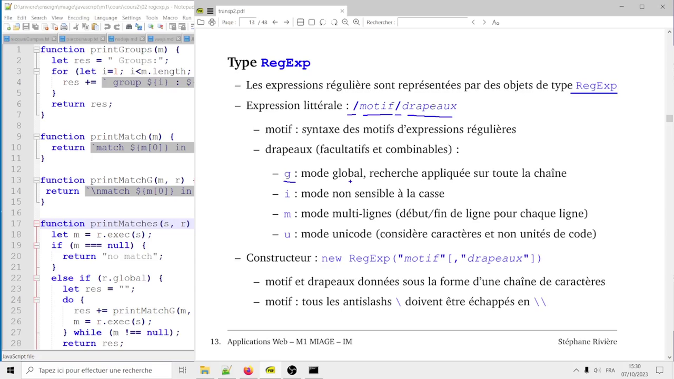The height and width of the screenshot is (379, 674).
Task: Toggle match case in PDF search
Action: [x=495, y=22]
